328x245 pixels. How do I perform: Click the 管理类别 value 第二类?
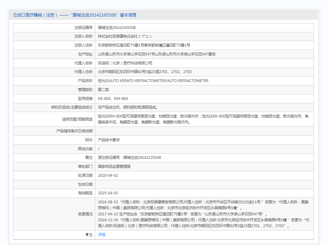pyautogui.click(x=103, y=90)
